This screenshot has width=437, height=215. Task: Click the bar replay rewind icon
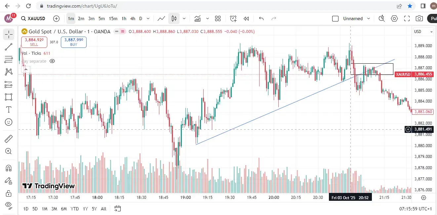246,18
